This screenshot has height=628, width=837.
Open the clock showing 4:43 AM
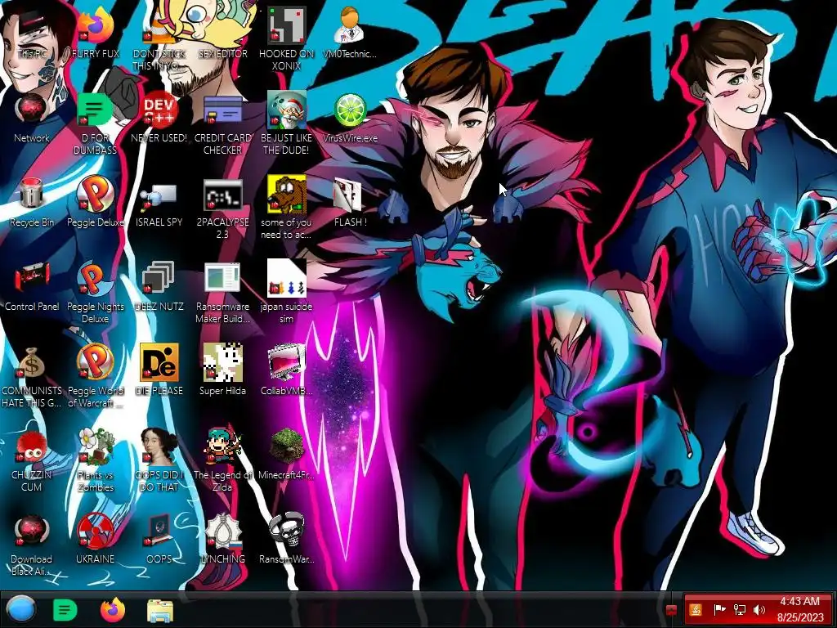coord(799,609)
